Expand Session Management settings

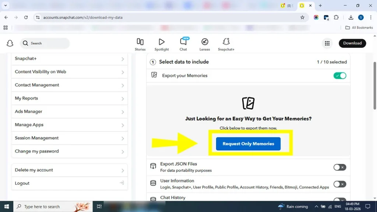pos(69,138)
